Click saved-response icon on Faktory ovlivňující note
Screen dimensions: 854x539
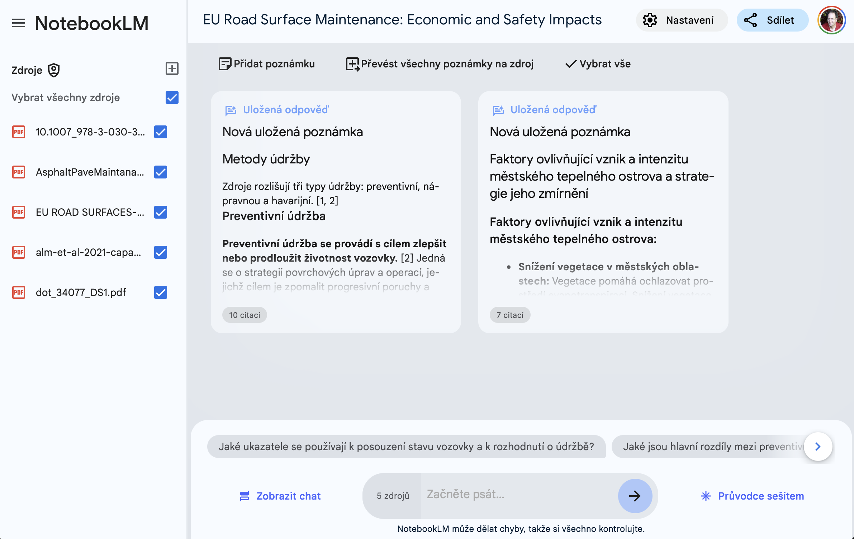pos(498,110)
